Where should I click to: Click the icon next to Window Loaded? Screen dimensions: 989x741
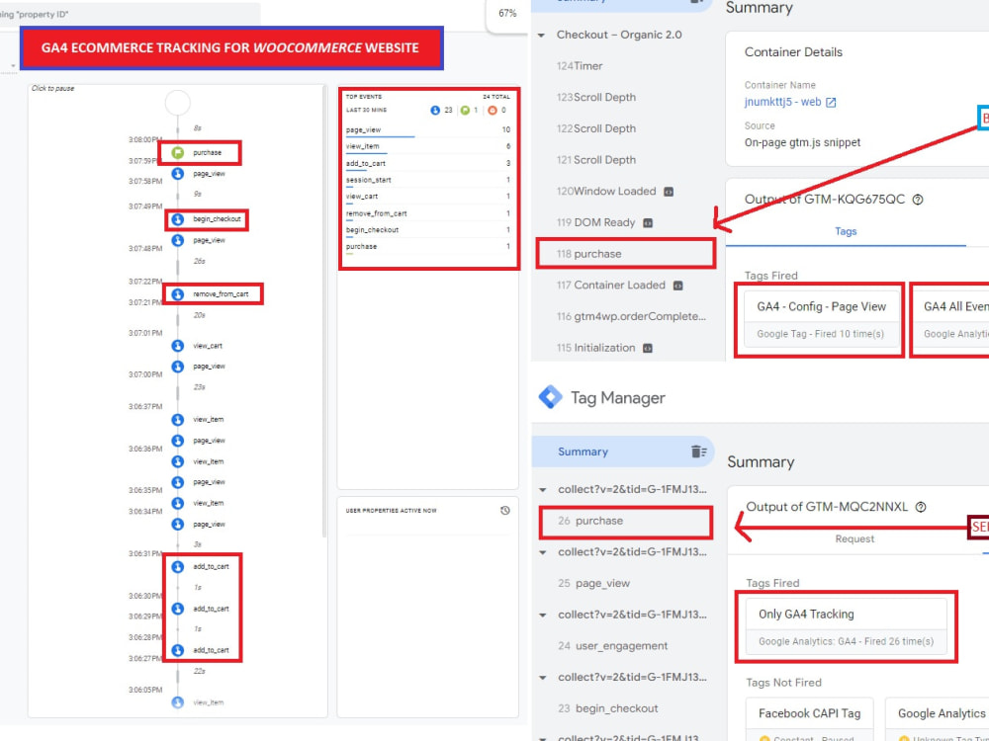click(669, 192)
